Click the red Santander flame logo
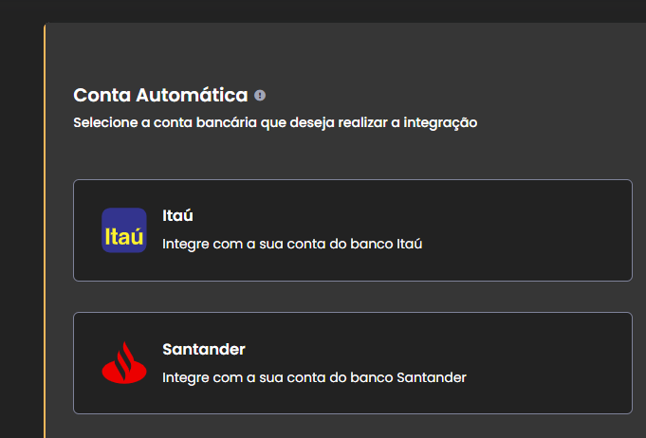Screen dimensions: 646x438 [x=124, y=362]
